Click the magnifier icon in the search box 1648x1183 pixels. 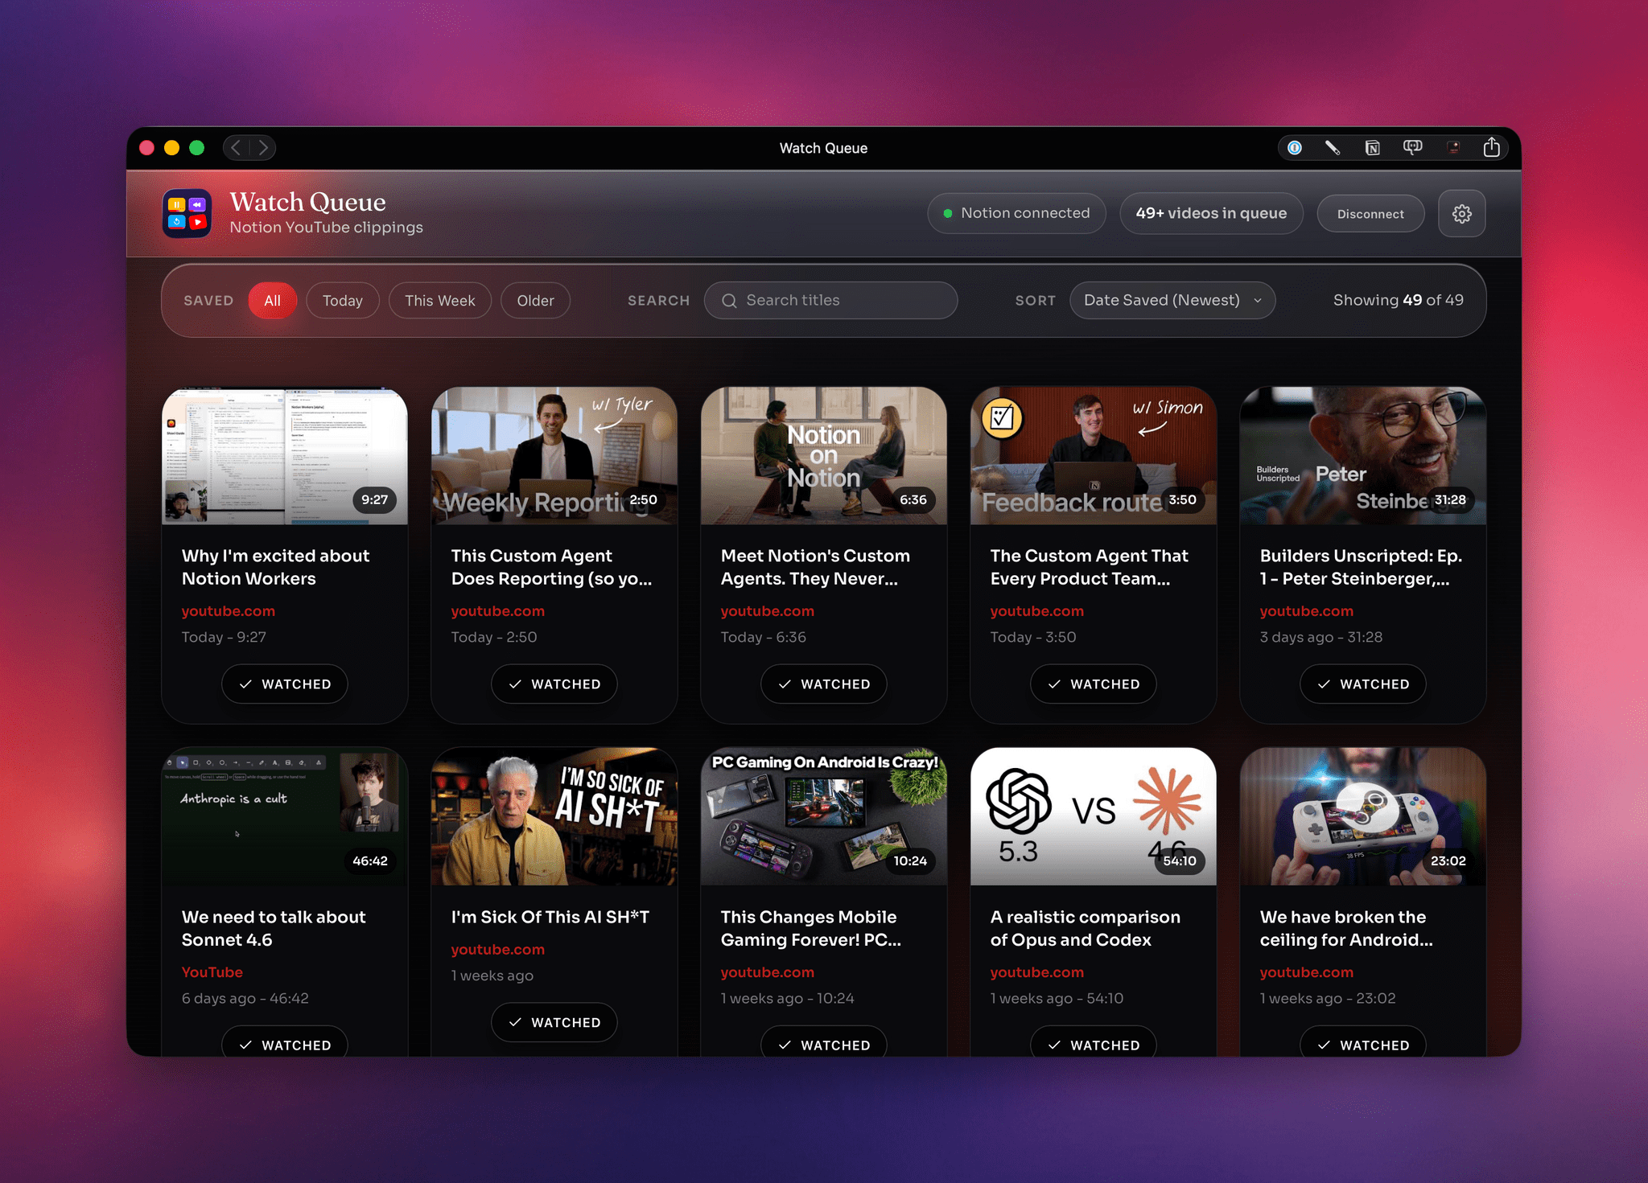[x=729, y=301]
